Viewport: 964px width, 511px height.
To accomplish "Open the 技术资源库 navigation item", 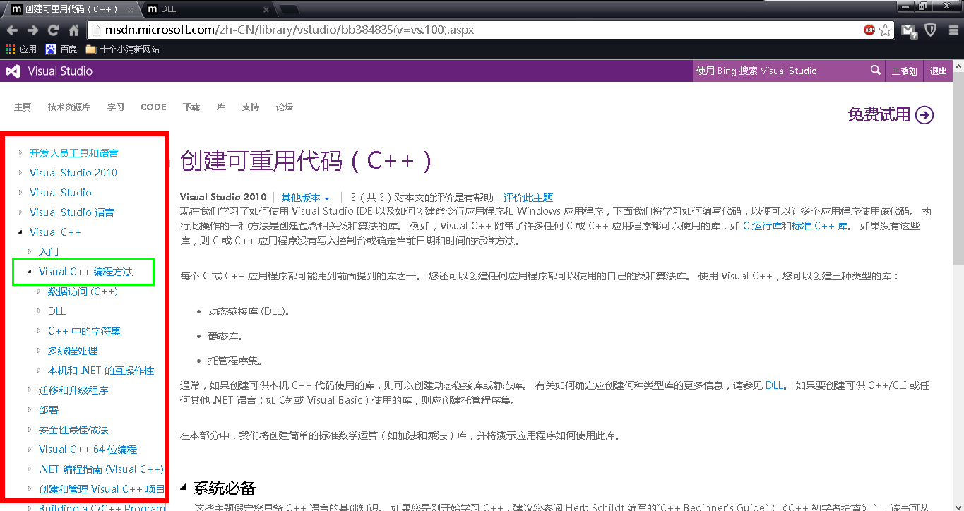I will pos(69,107).
